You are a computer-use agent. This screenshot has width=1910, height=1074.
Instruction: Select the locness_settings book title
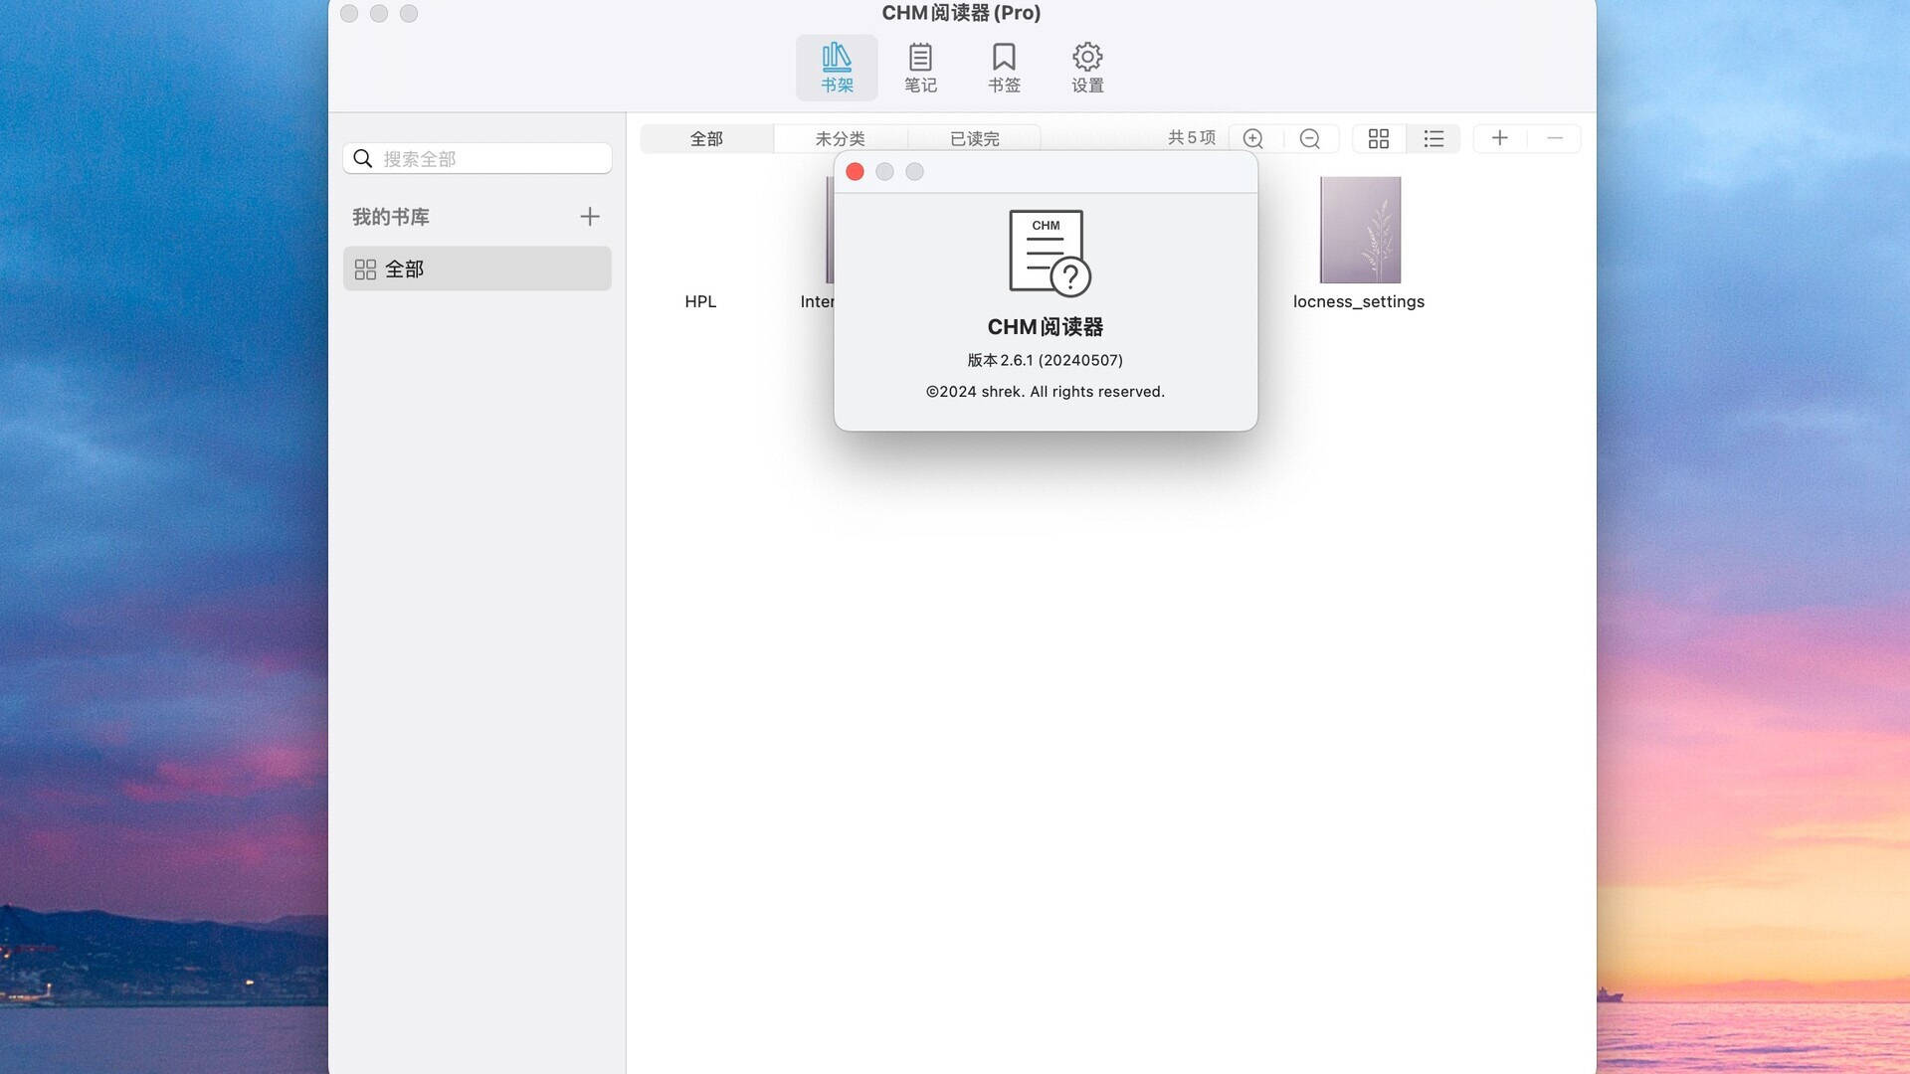tap(1359, 301)
